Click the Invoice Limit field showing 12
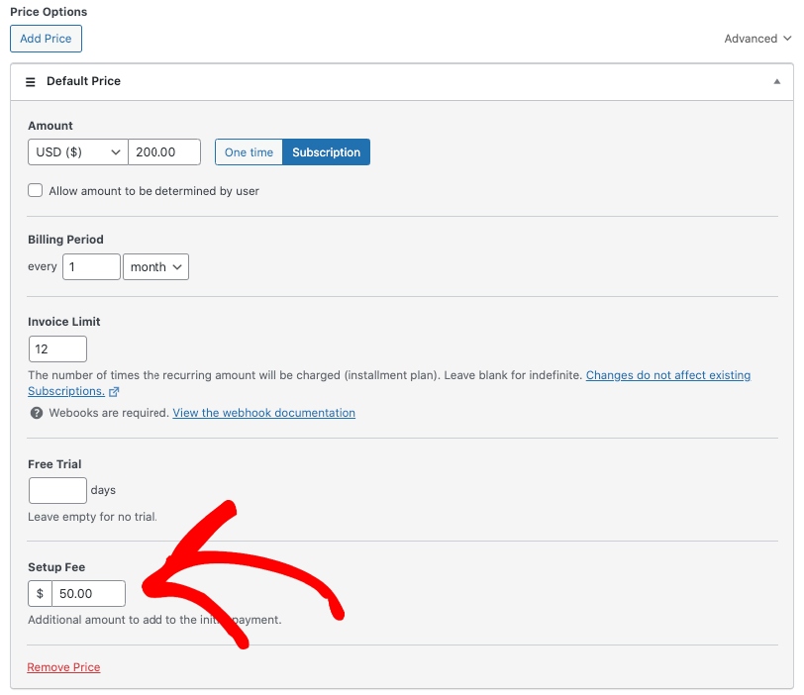The image size is (804, 695). click(x=57, y=349)
